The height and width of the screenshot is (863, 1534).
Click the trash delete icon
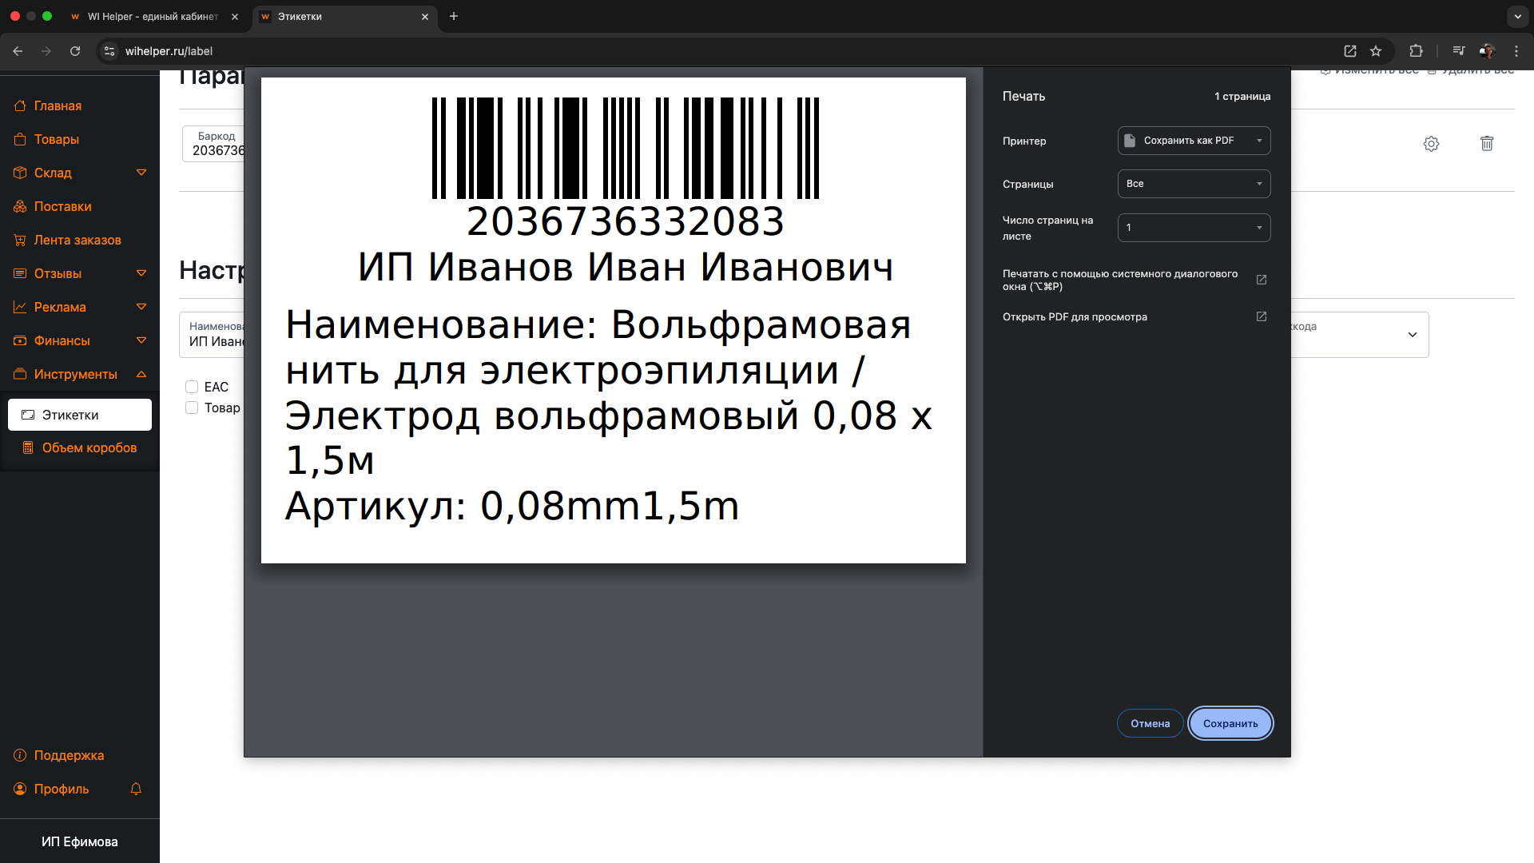(1487, 144)
